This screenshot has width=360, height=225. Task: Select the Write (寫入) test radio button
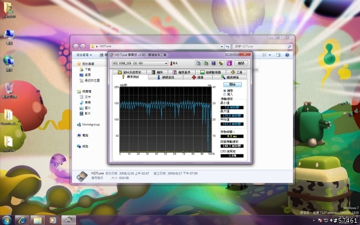pyautogui.click(x=224, y=94)
